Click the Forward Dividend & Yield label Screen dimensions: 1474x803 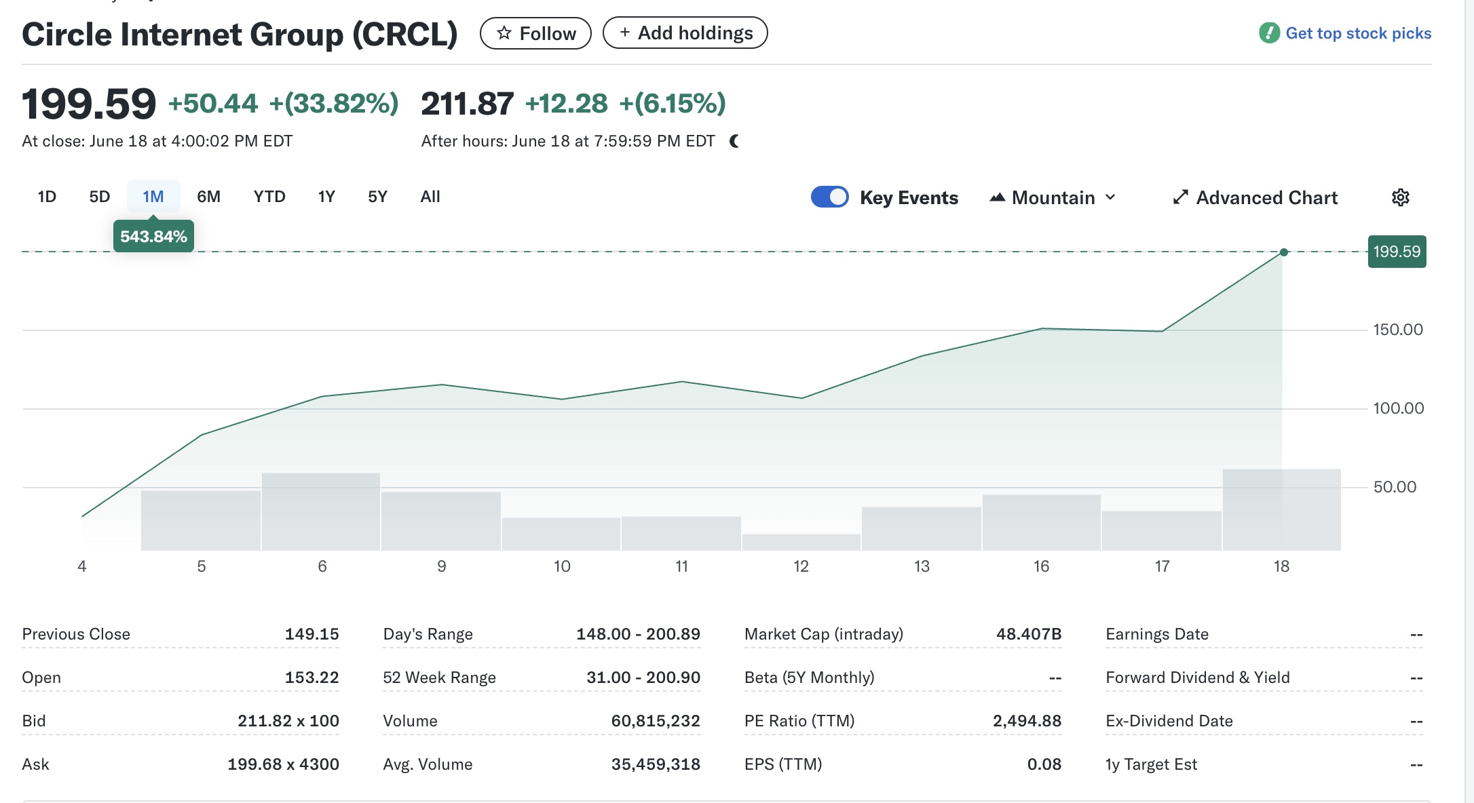(x=1198, y=678)
